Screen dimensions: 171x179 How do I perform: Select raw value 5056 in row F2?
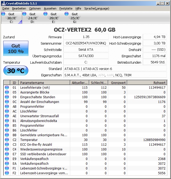click(x=162, y=173)
